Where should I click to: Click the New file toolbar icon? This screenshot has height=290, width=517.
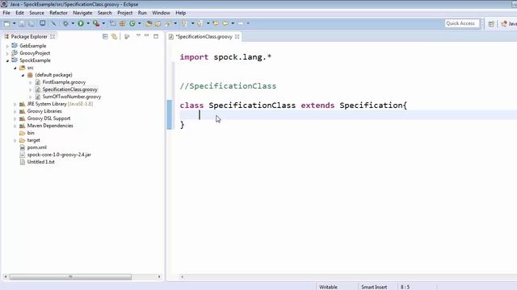(7, 23)
